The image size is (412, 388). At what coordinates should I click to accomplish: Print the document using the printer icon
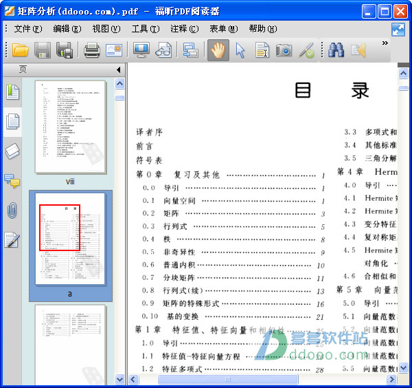pyautogui.click(x=91, y=50)
